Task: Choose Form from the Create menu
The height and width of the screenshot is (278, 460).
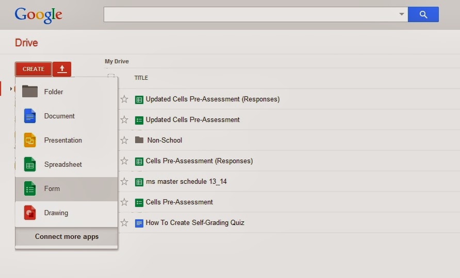Action: click(x=67, y=188)
